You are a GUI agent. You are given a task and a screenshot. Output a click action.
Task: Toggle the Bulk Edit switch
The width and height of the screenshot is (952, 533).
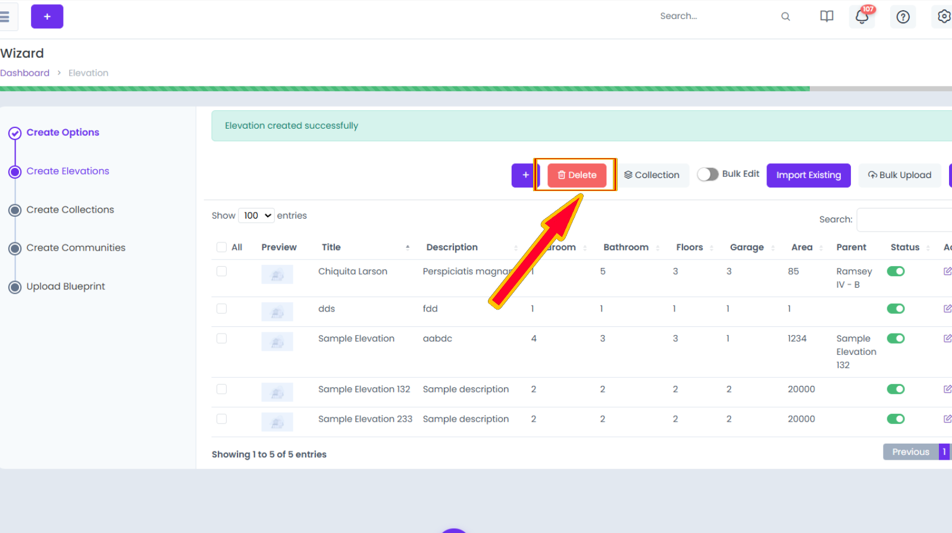click(x=708, y=174)
